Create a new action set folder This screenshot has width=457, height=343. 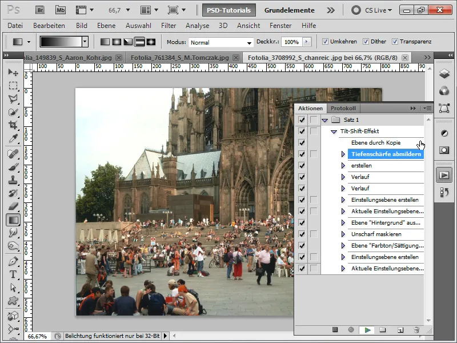(x=383, y=330)
